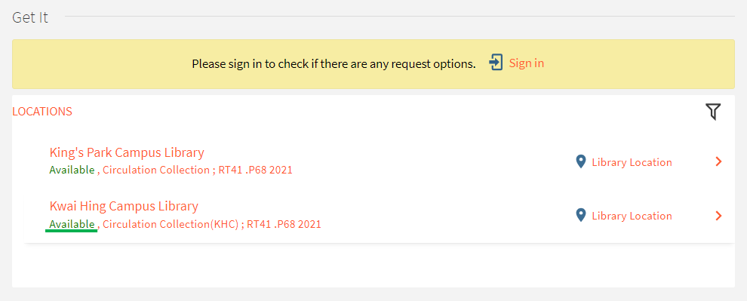Click the LOCATIONS heading
This screenshot has width=747, height=301.
42,112
